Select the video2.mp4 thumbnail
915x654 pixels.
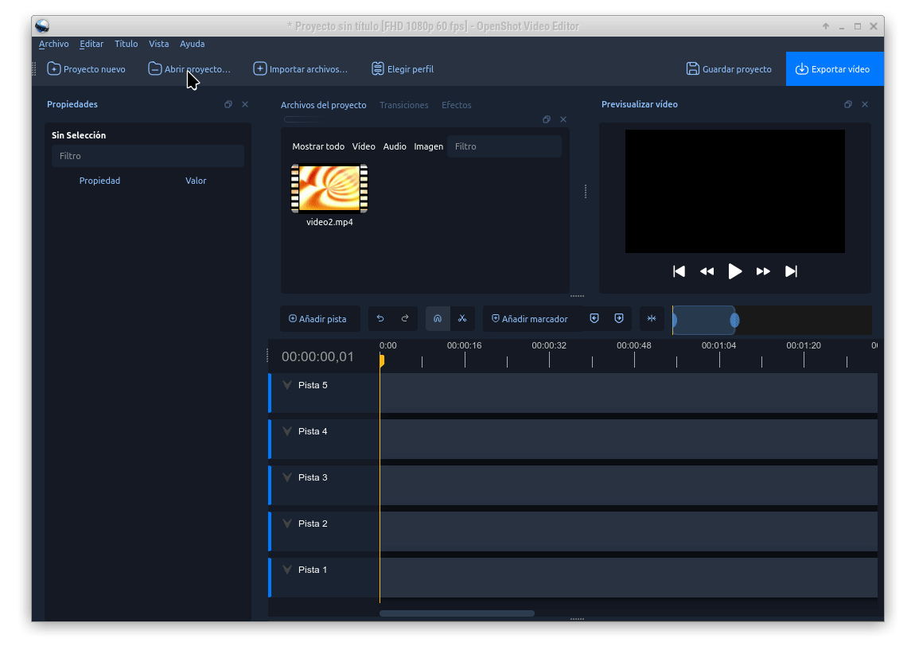pyautogui.click(x=329, y=189)
